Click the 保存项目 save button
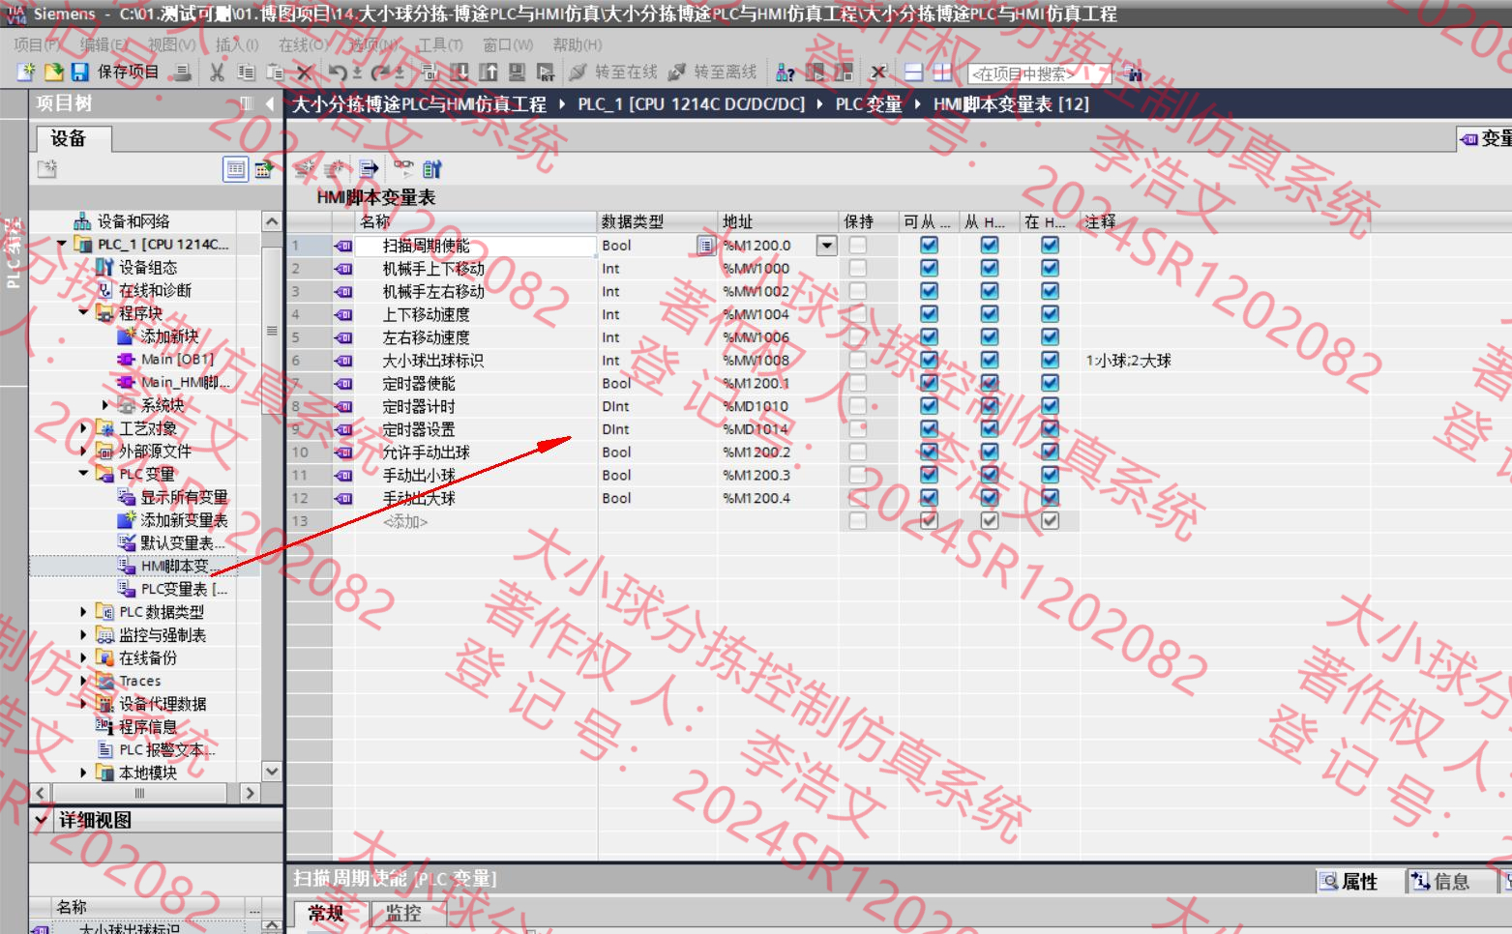The image size is (1512, 934). pos(116,73)
